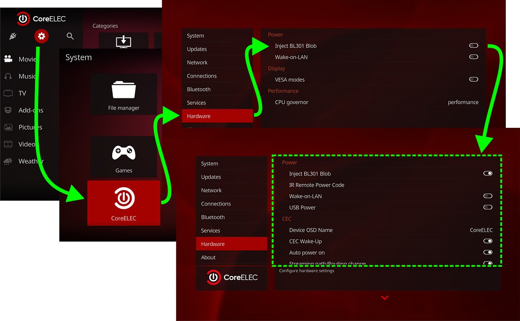Click the search magnifier icon
The width and height of the screenshot is (520, 321).
(70, 36)
